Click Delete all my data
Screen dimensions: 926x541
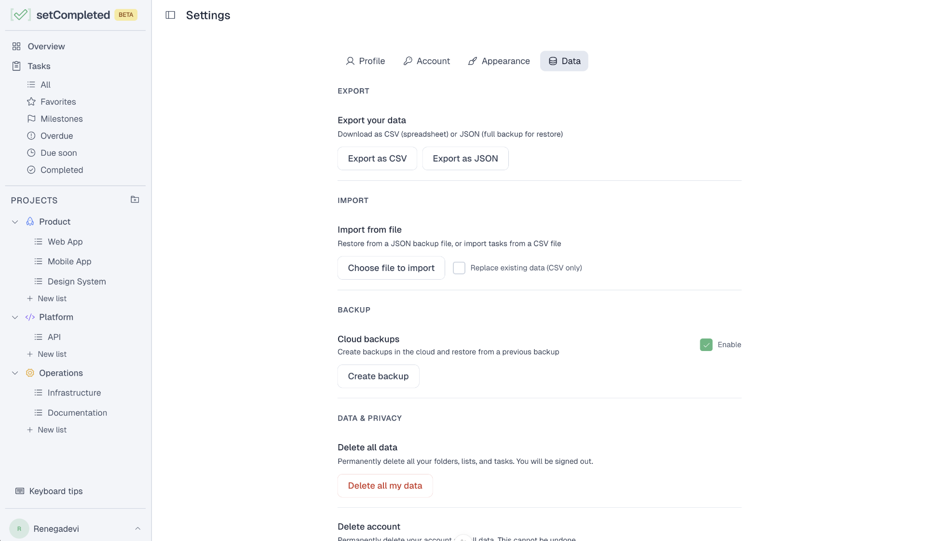(x=384, y=486)
